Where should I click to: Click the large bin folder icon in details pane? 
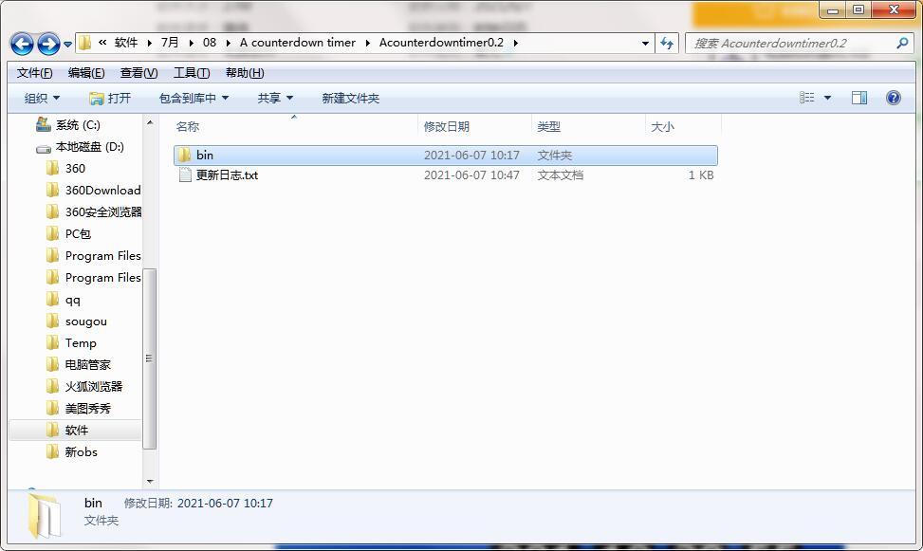coord(45,516)
